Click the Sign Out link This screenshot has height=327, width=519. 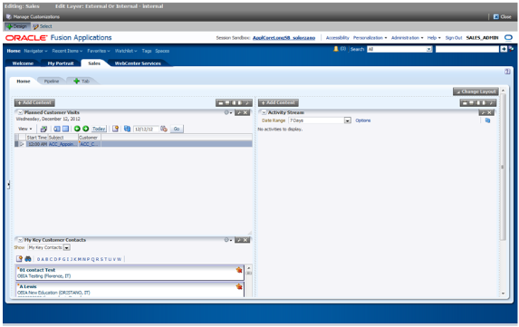coord(454,38)
